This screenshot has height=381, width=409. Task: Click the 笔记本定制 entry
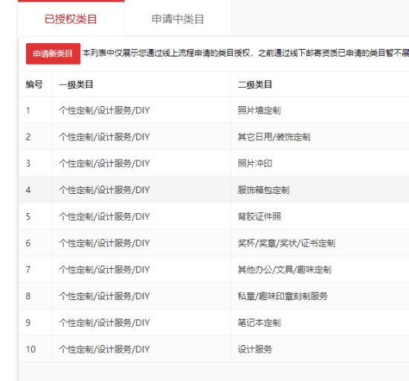coord(259,322)
